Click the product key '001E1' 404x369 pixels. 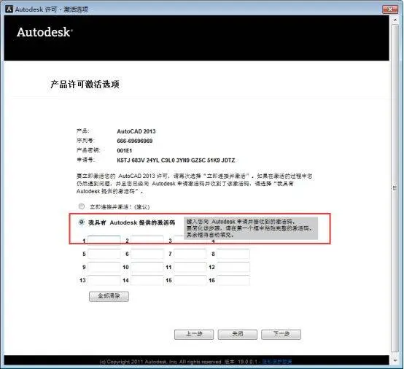point(125,150)
